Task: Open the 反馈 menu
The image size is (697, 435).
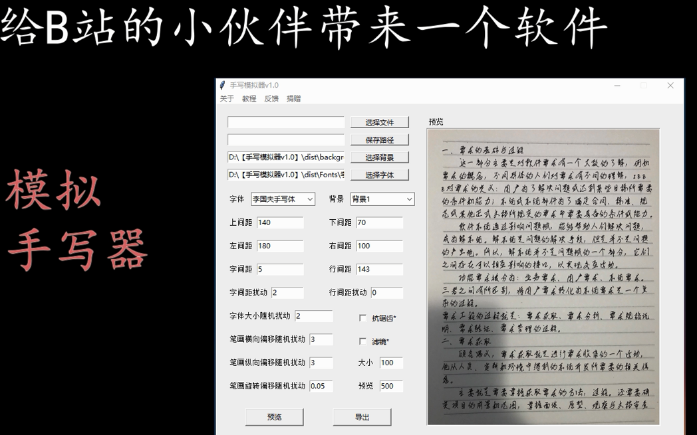Action: coord(271,98)
